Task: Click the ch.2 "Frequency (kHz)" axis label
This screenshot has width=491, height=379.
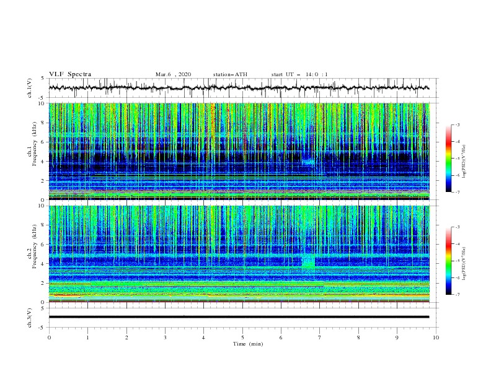Action: [35, 246]
